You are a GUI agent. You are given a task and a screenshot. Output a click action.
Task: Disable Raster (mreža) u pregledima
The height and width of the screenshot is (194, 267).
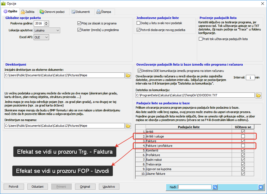tap(79, 30)
